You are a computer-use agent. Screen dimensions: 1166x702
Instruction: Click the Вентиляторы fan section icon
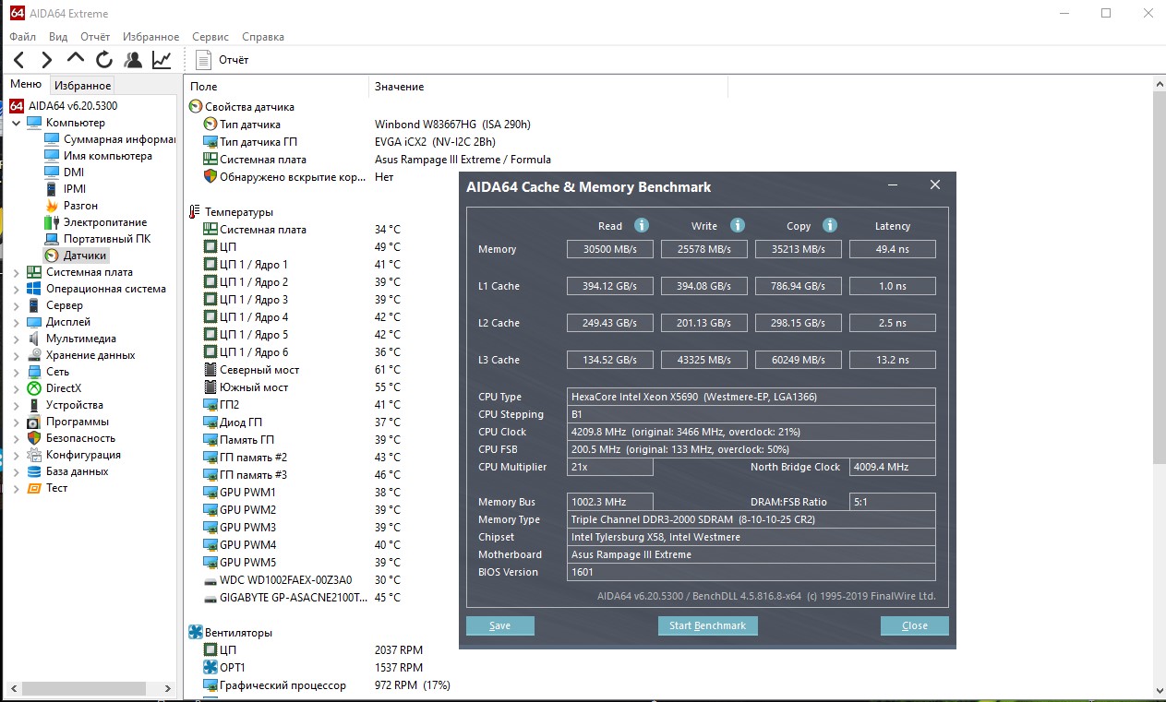point(196,633)
